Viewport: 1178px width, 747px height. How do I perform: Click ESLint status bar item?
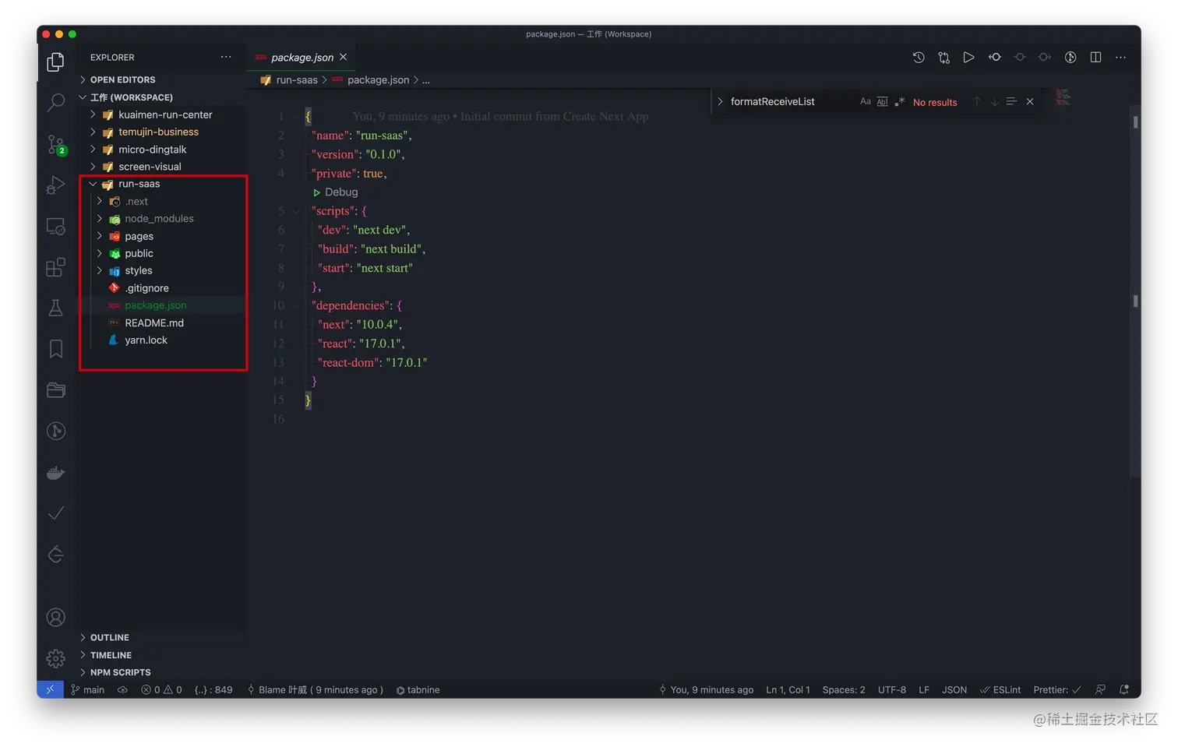click(x=1000, y=689)
